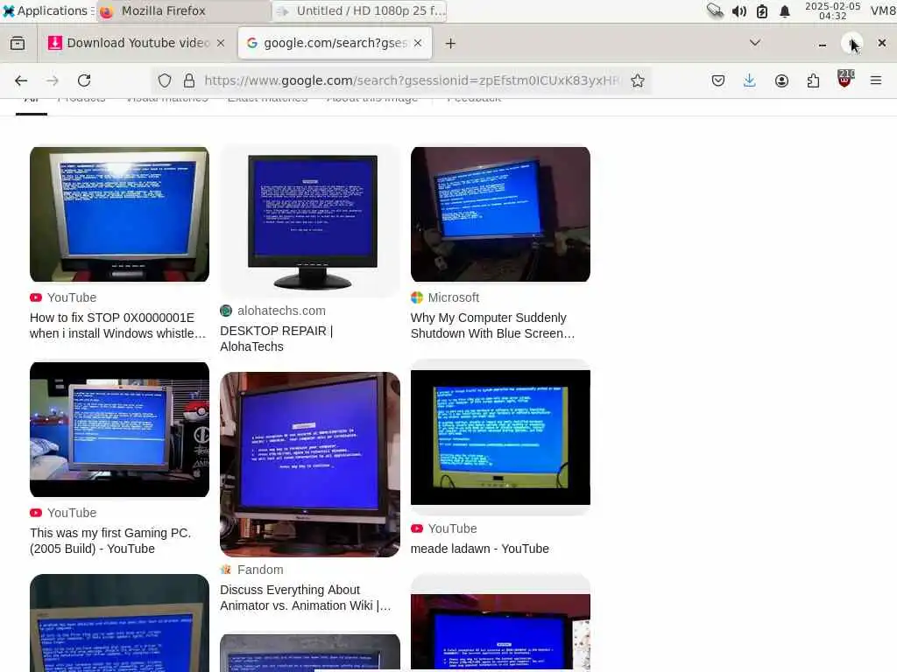Image resolution: width=897 pixels, height=672 pixels.
Task: Click the uBlock Origin extension icon
Action: (x=845, y=79)
